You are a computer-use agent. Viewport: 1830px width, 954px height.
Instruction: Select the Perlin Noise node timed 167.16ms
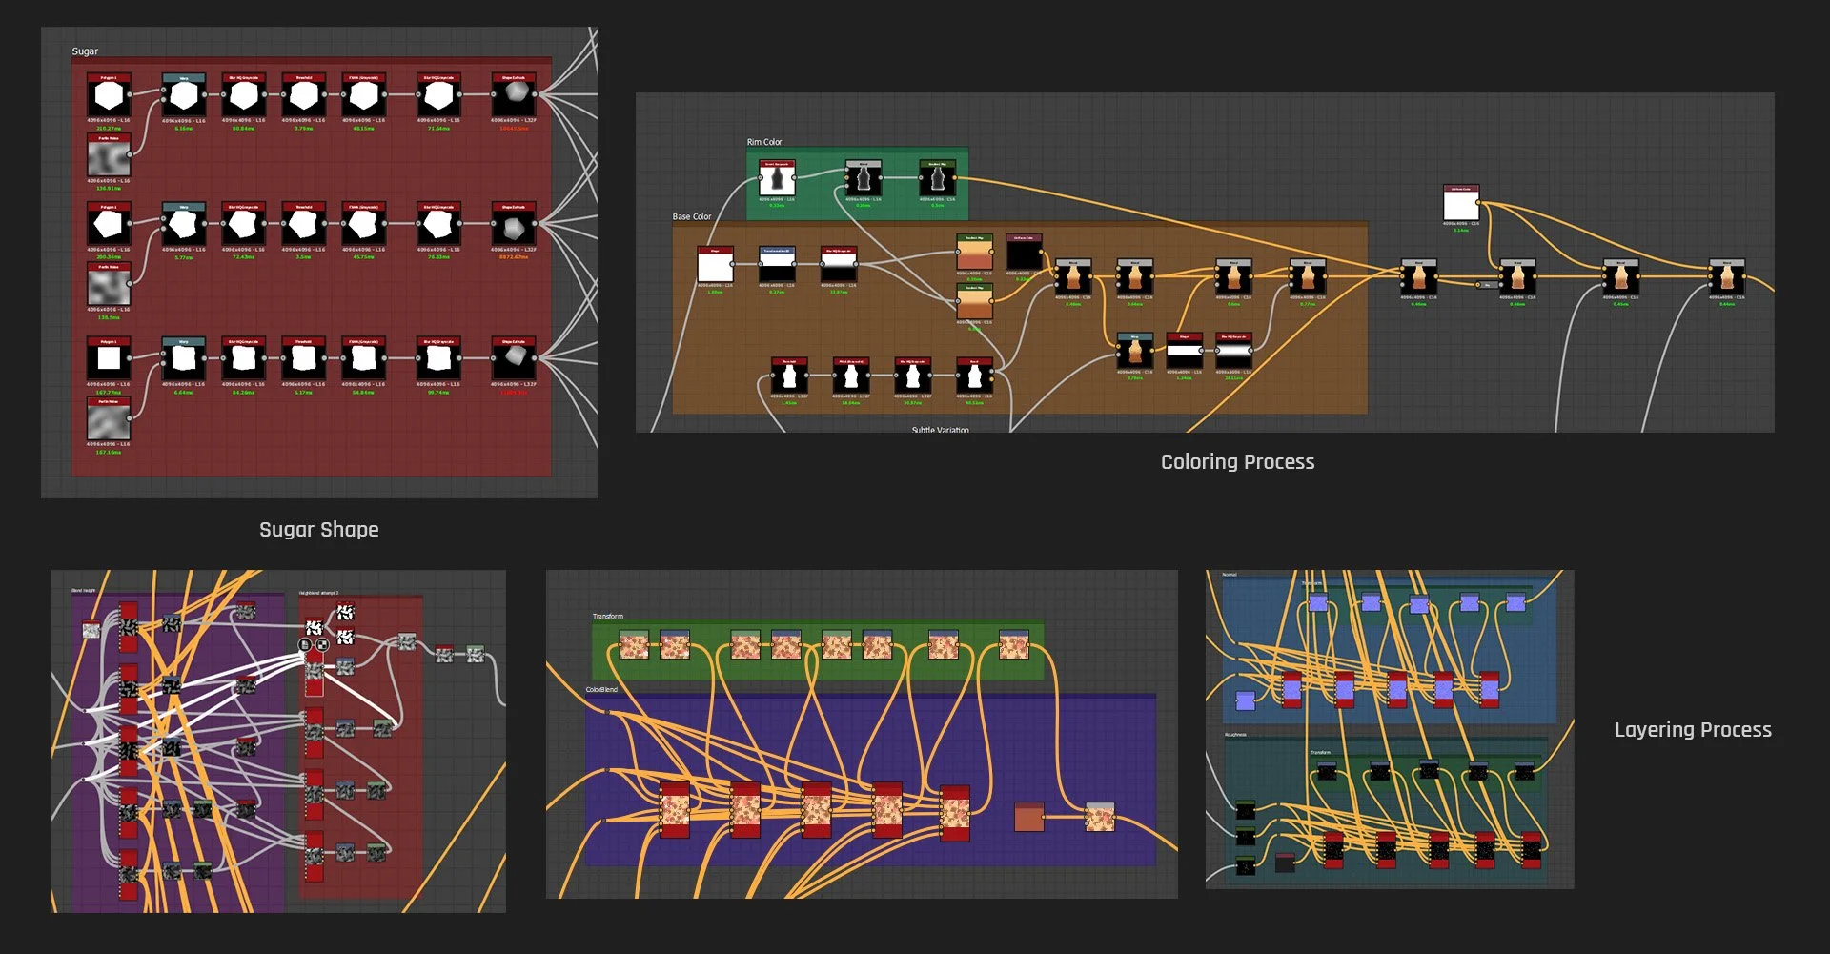(109, 419)
